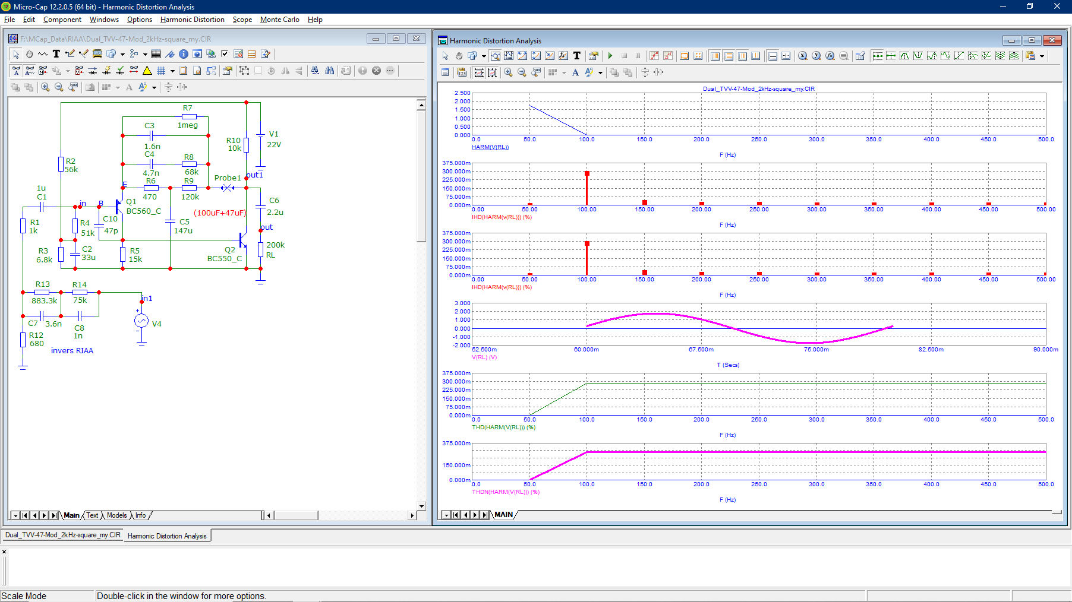1072x602 pixels.
Task: Switch to the Models tab
Action: point(116,515)
